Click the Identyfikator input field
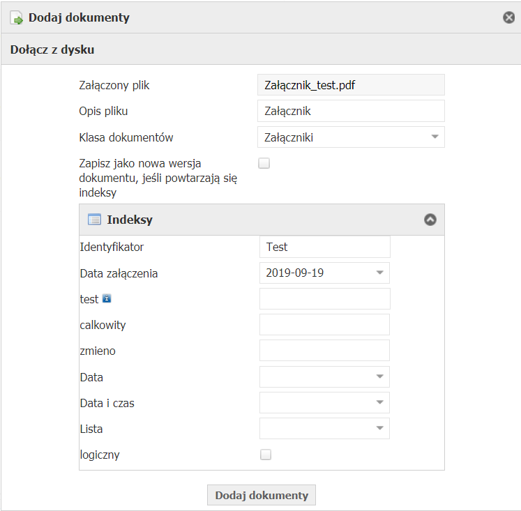The image size is (521, 511). click(x=324, y=247)
